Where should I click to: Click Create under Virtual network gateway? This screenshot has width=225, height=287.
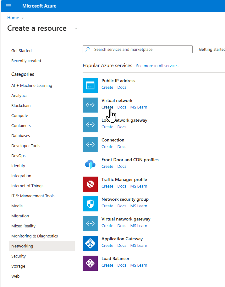coord(107,226)
